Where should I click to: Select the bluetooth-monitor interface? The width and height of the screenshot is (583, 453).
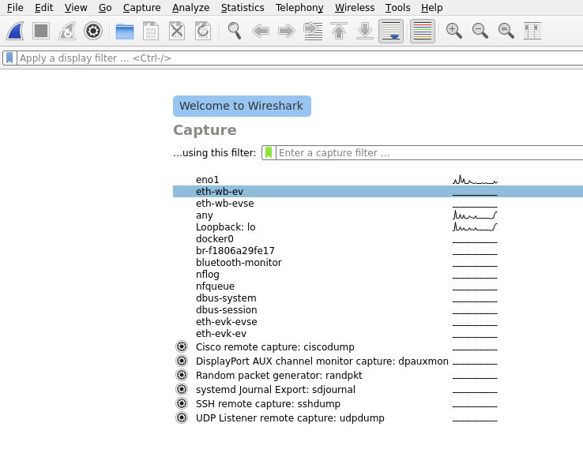coord(378,263)
